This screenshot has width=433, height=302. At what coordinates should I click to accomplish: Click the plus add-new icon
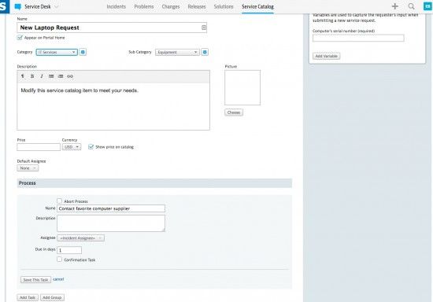(x=395, y=6)
